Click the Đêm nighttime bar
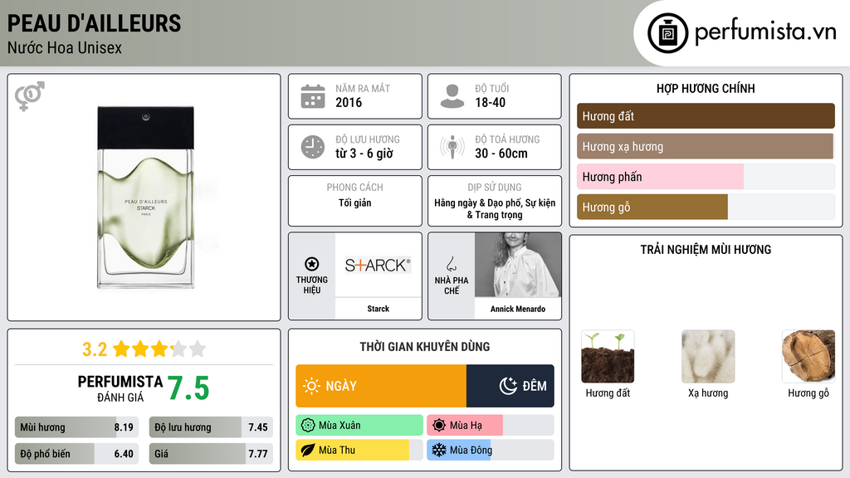Screen dimensions: 850x478 point(510,386)
